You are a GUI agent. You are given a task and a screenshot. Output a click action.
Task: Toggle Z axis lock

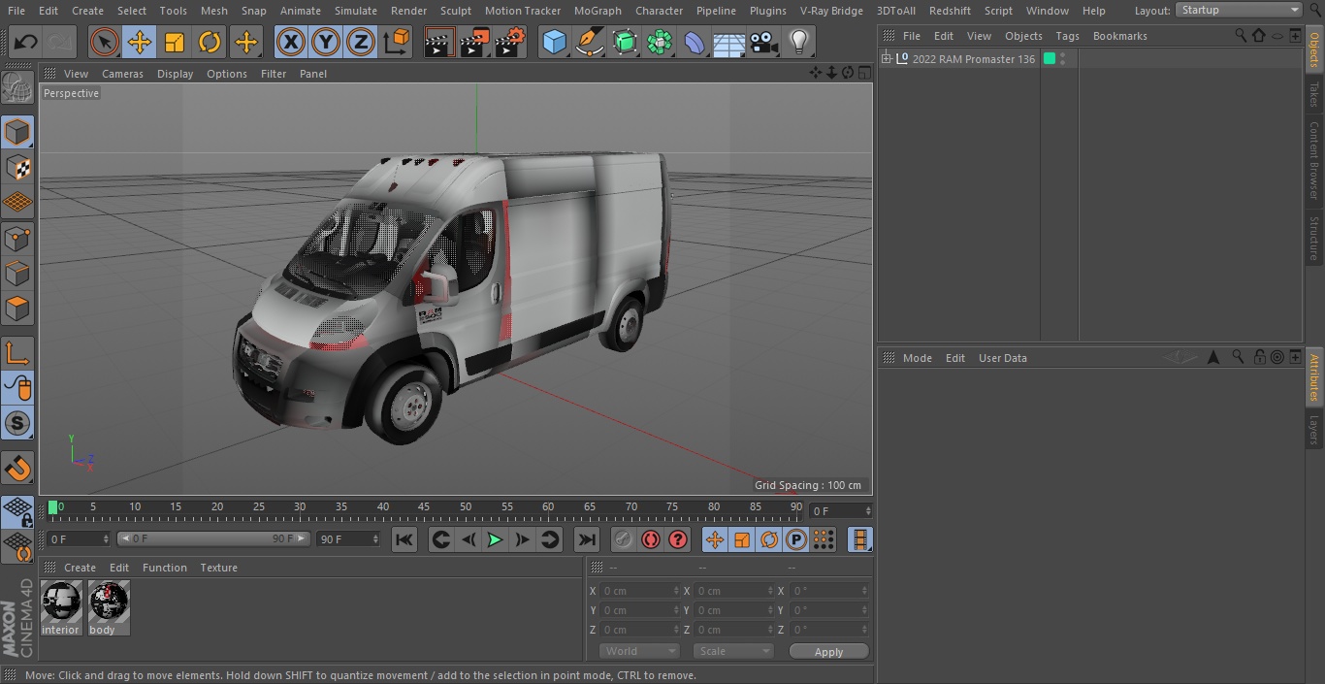click(361, 42)
